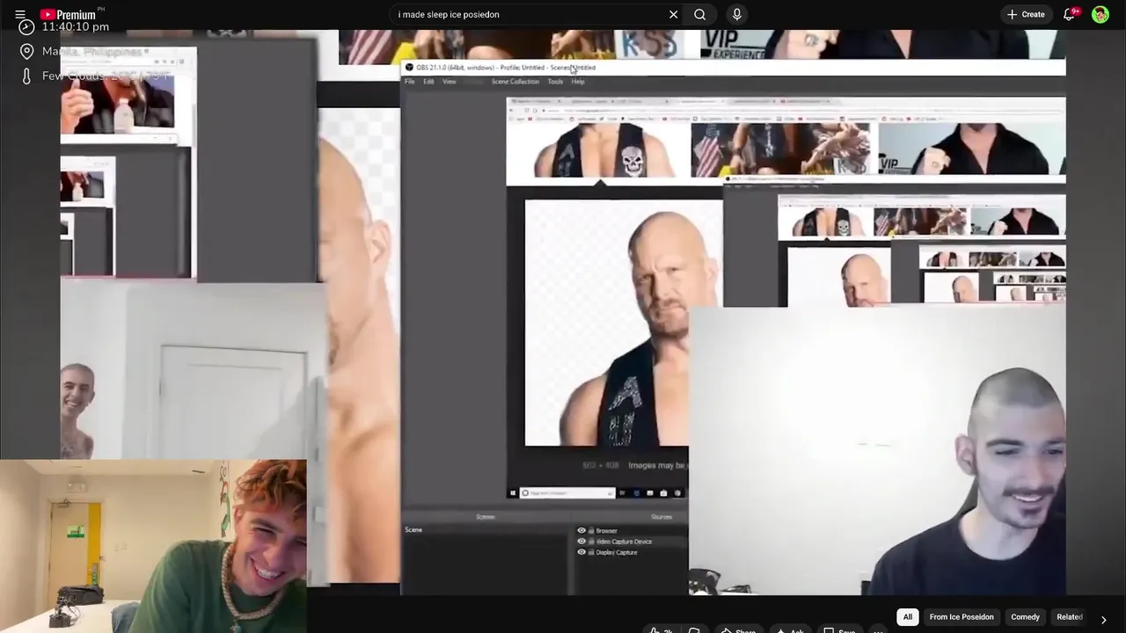Show more filter chips with right arrow
Viewport: 1126px width, 633px height.
point(1103,620)
